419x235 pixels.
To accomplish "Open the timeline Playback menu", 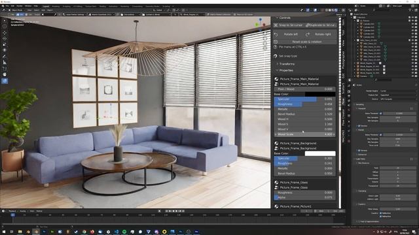I will pos(12,211).
